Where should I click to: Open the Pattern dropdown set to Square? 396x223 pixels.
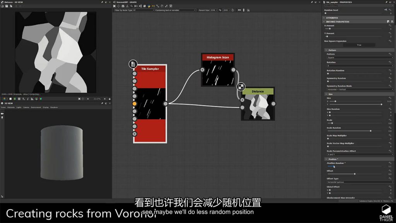(360, 58)
